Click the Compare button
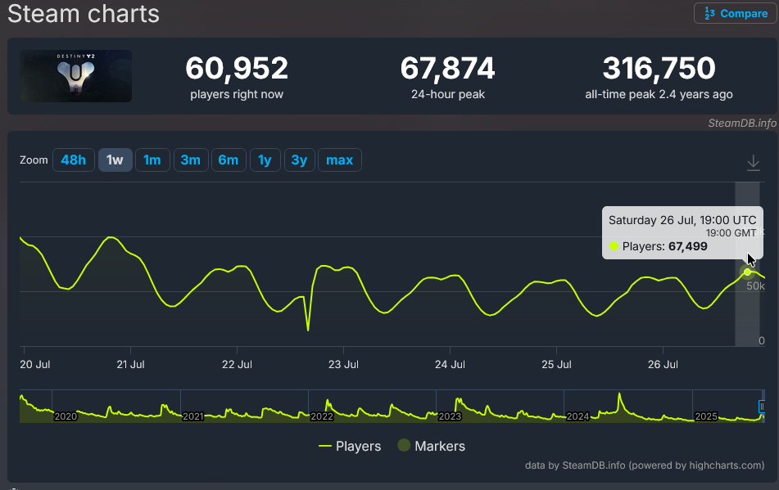 [736, 13]
